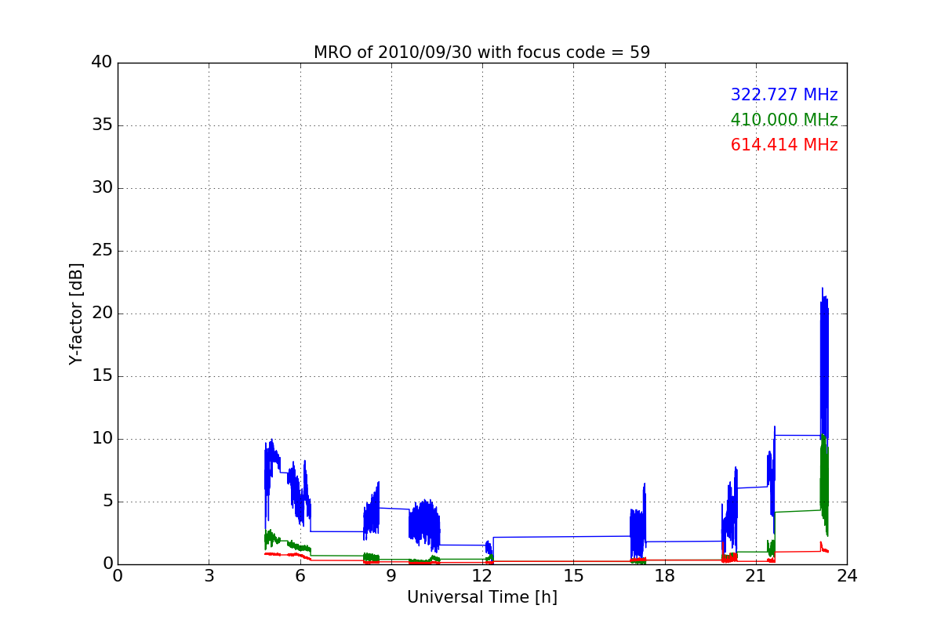Click the x-axis tick label 9
The image size is (941, 627).
click(391, 576)
